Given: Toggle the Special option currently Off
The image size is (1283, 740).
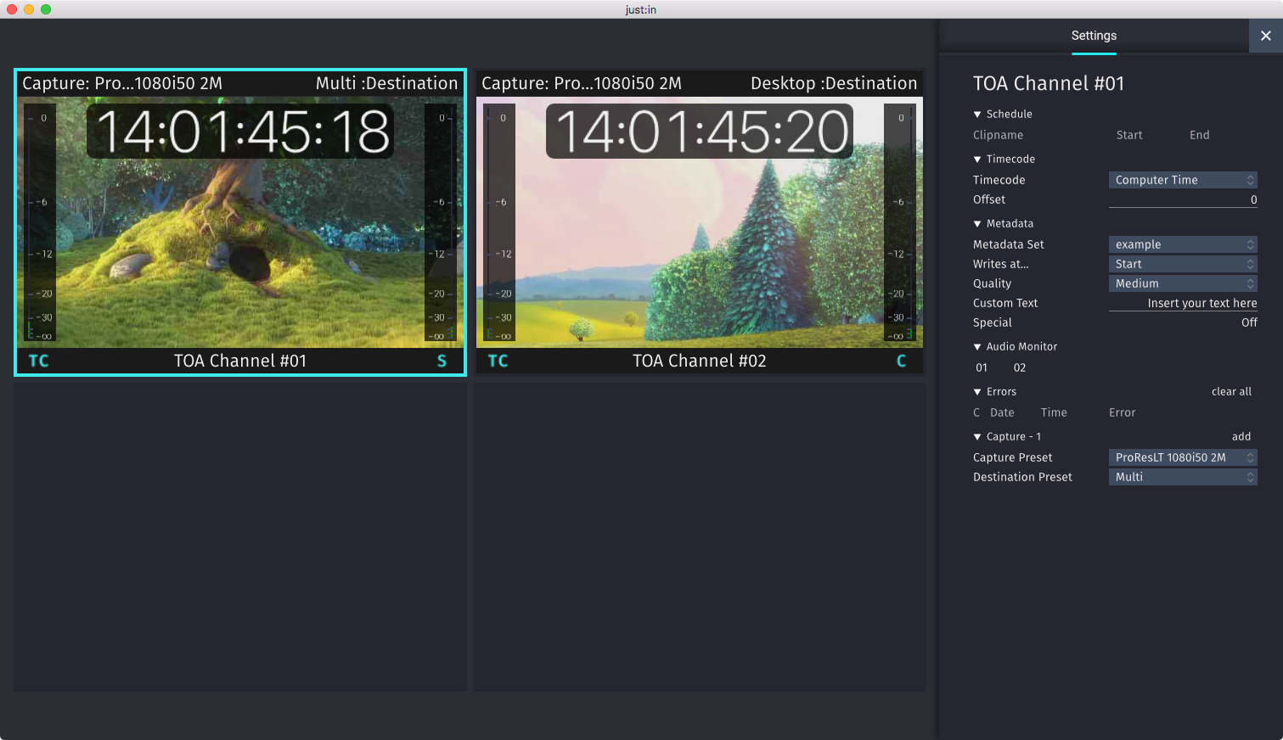Looking at the screenshot, I should click(1249, 322).
